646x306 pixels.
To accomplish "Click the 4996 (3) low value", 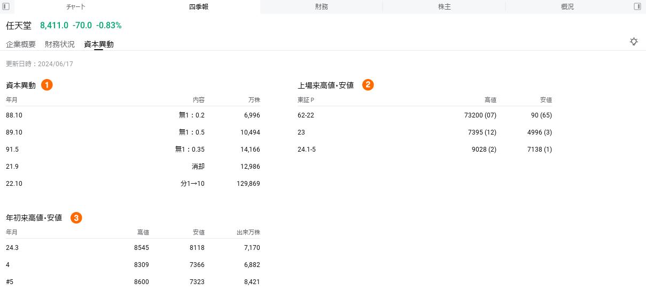I will (540, 132).
